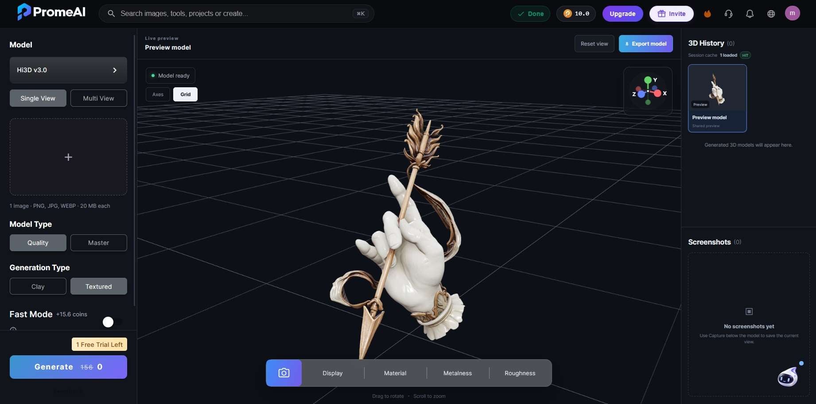The image size is (816, 404).
Task: Open the Roughness viewer option
Action: [x=520, y=373]
